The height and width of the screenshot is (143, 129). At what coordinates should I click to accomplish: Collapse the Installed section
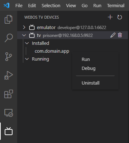point(27,43)
